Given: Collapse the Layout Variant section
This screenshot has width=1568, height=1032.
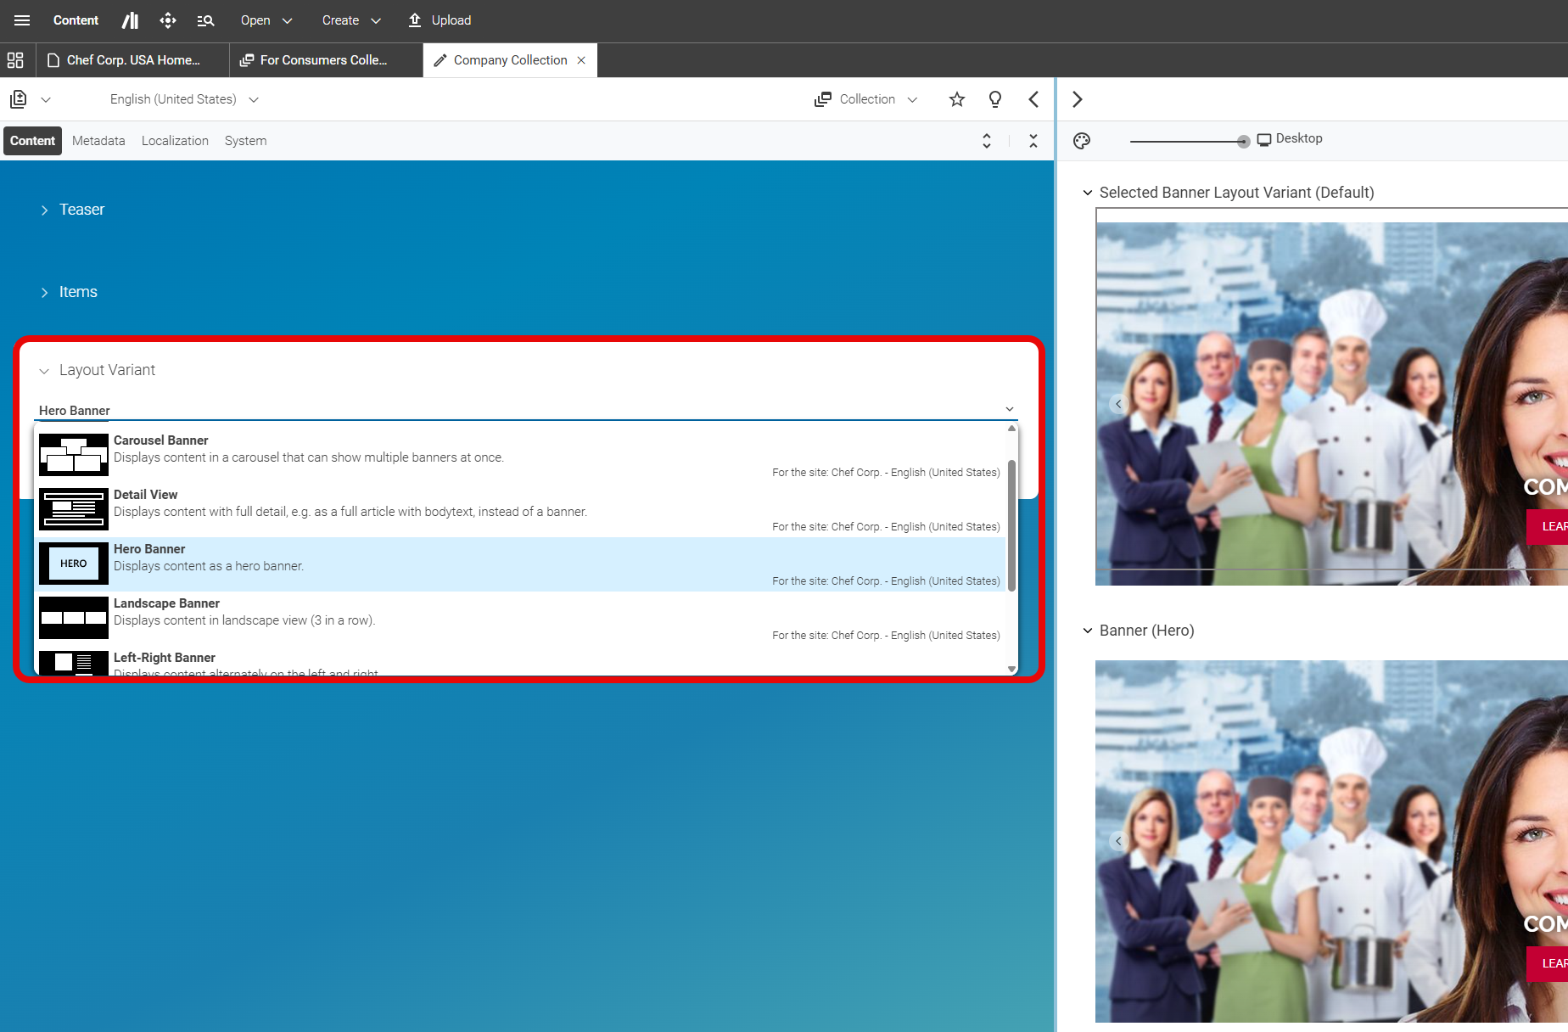Looking at the screenshot, I should click(x=44, y=371).
